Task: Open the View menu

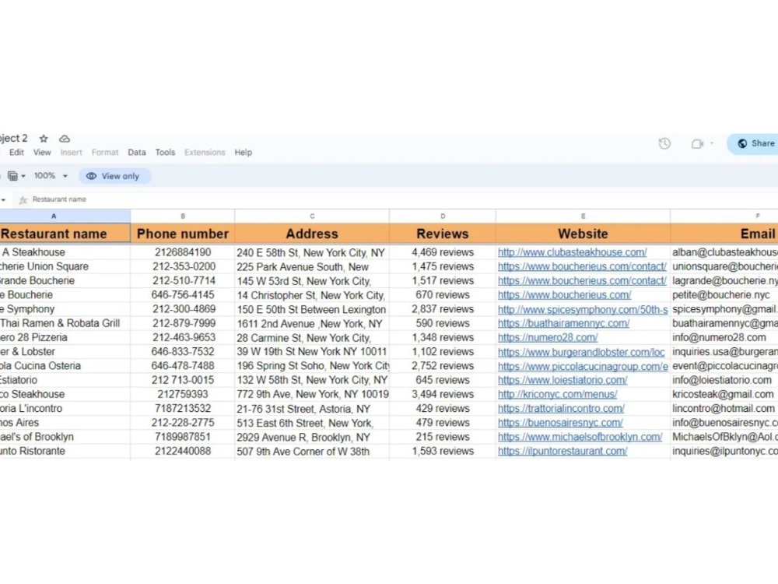Action: 42,153
